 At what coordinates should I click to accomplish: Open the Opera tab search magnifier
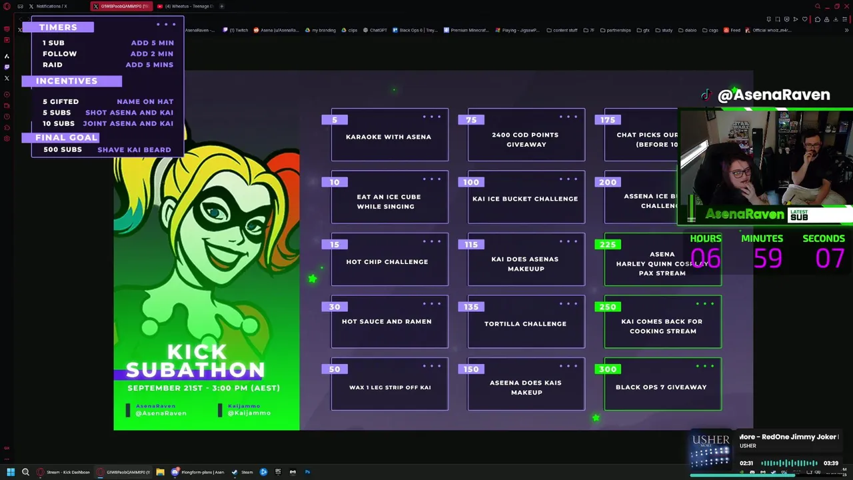click(818, 6)
